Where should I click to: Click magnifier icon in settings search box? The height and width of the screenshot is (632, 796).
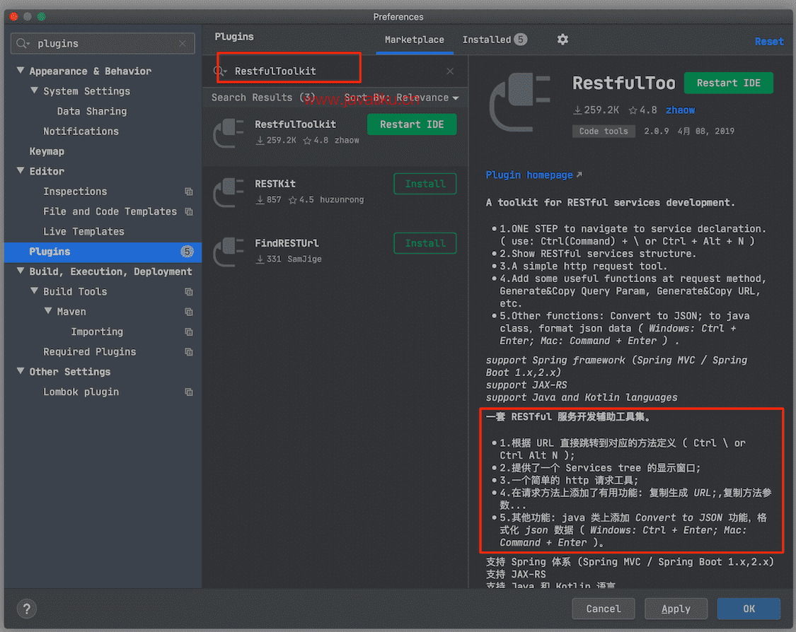coord(23,44)
